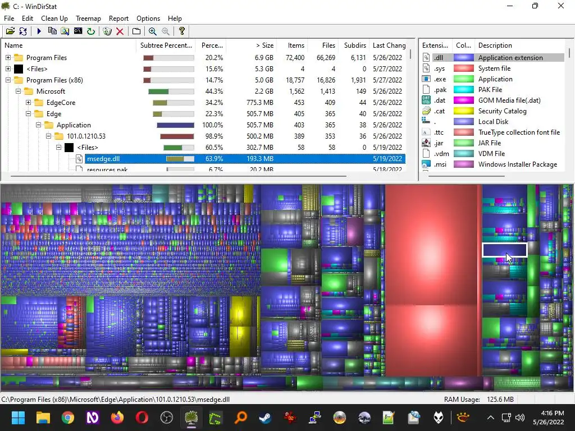
Task: Open the File menu
Action: (9, 19)
